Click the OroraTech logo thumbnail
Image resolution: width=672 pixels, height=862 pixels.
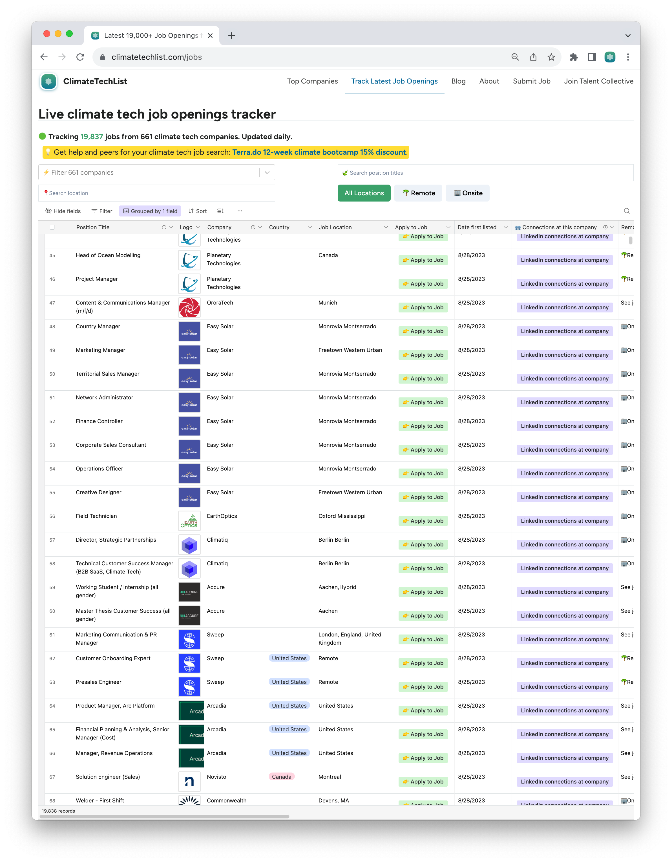[x=189, y=307]
